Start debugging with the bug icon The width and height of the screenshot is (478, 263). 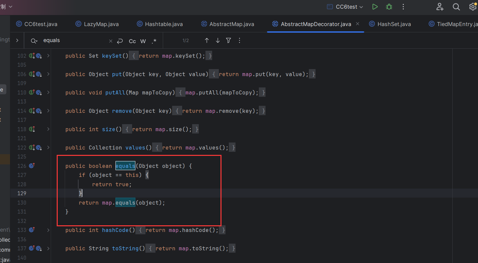click(x=389, y=7)
